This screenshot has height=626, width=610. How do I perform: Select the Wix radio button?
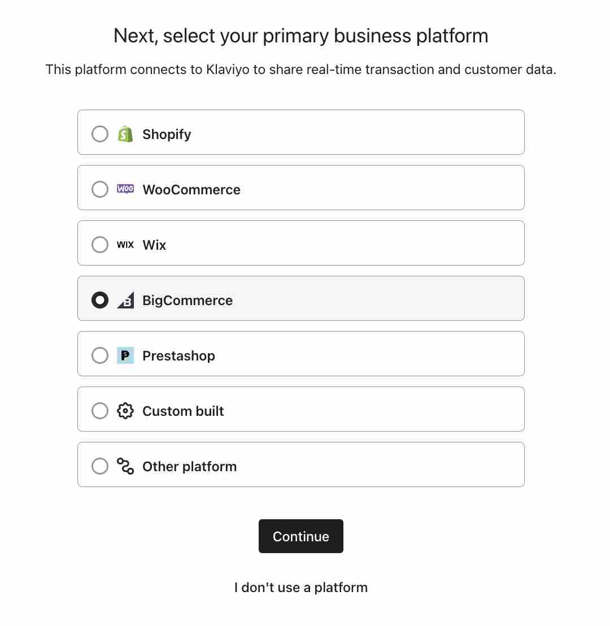click(x=100, y=245)
